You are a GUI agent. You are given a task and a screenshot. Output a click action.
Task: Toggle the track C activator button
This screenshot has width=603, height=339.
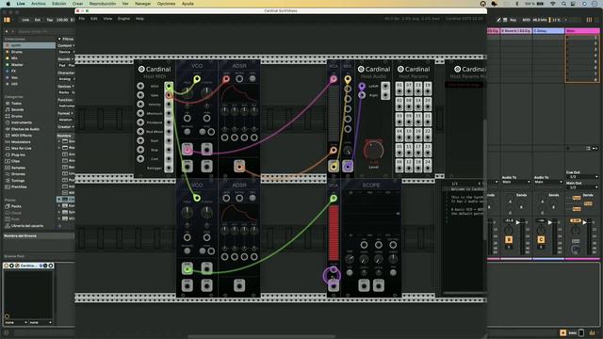pos(541,239)
